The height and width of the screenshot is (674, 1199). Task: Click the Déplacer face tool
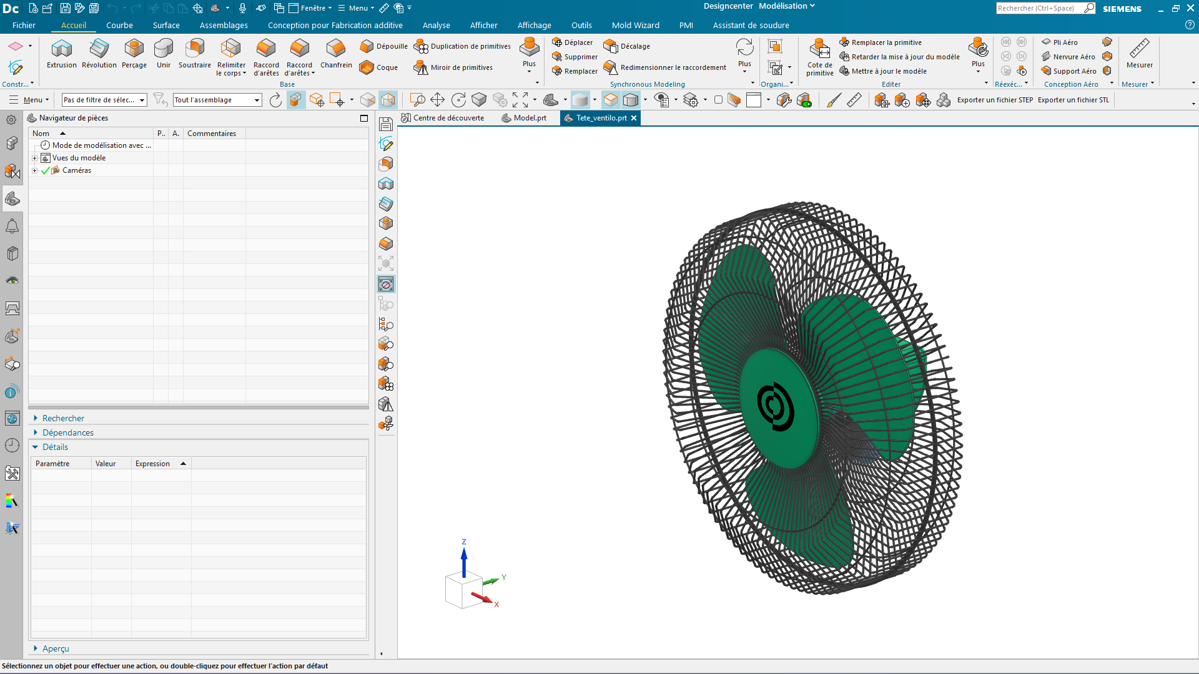point(573,42)
